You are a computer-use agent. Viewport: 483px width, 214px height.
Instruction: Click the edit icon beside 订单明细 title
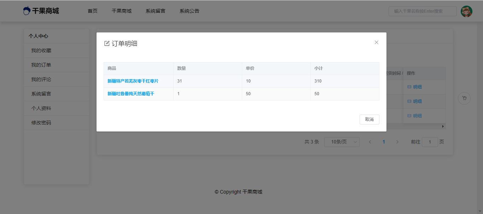(x=107, y=44)
